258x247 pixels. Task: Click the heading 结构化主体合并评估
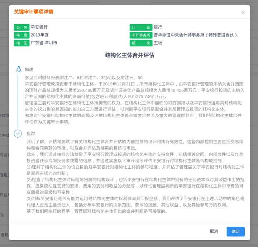tap(130, 55)
